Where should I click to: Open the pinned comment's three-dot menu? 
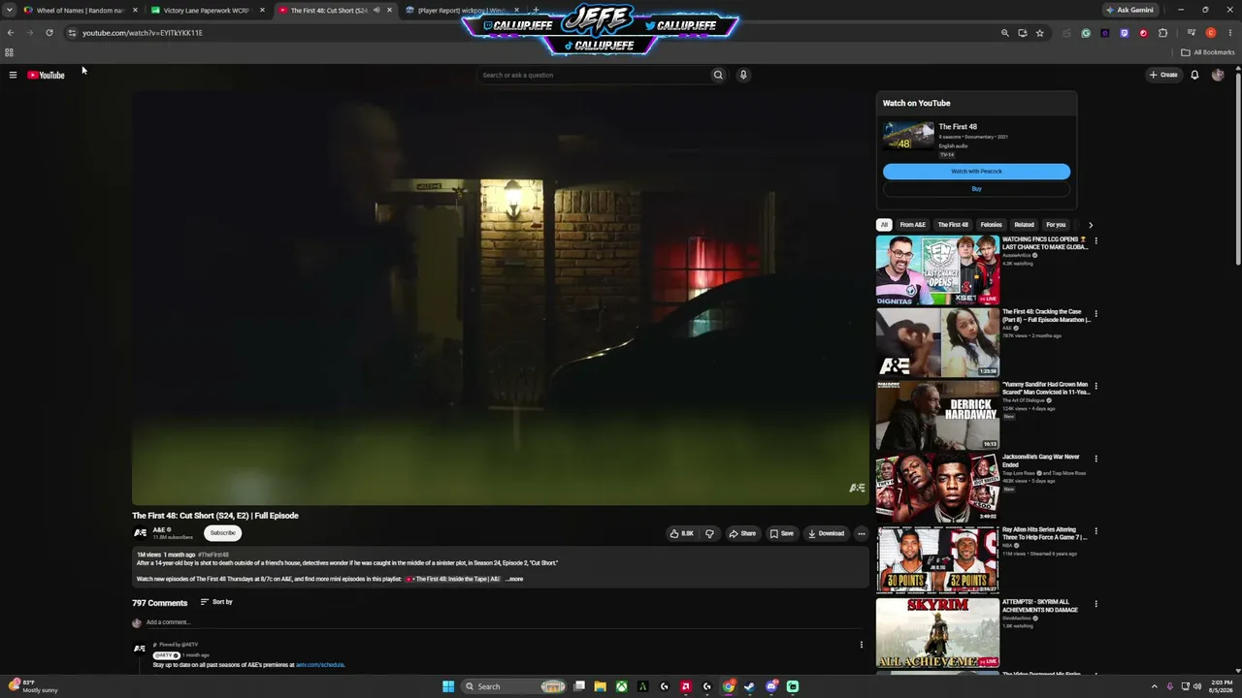click(861, 645)
